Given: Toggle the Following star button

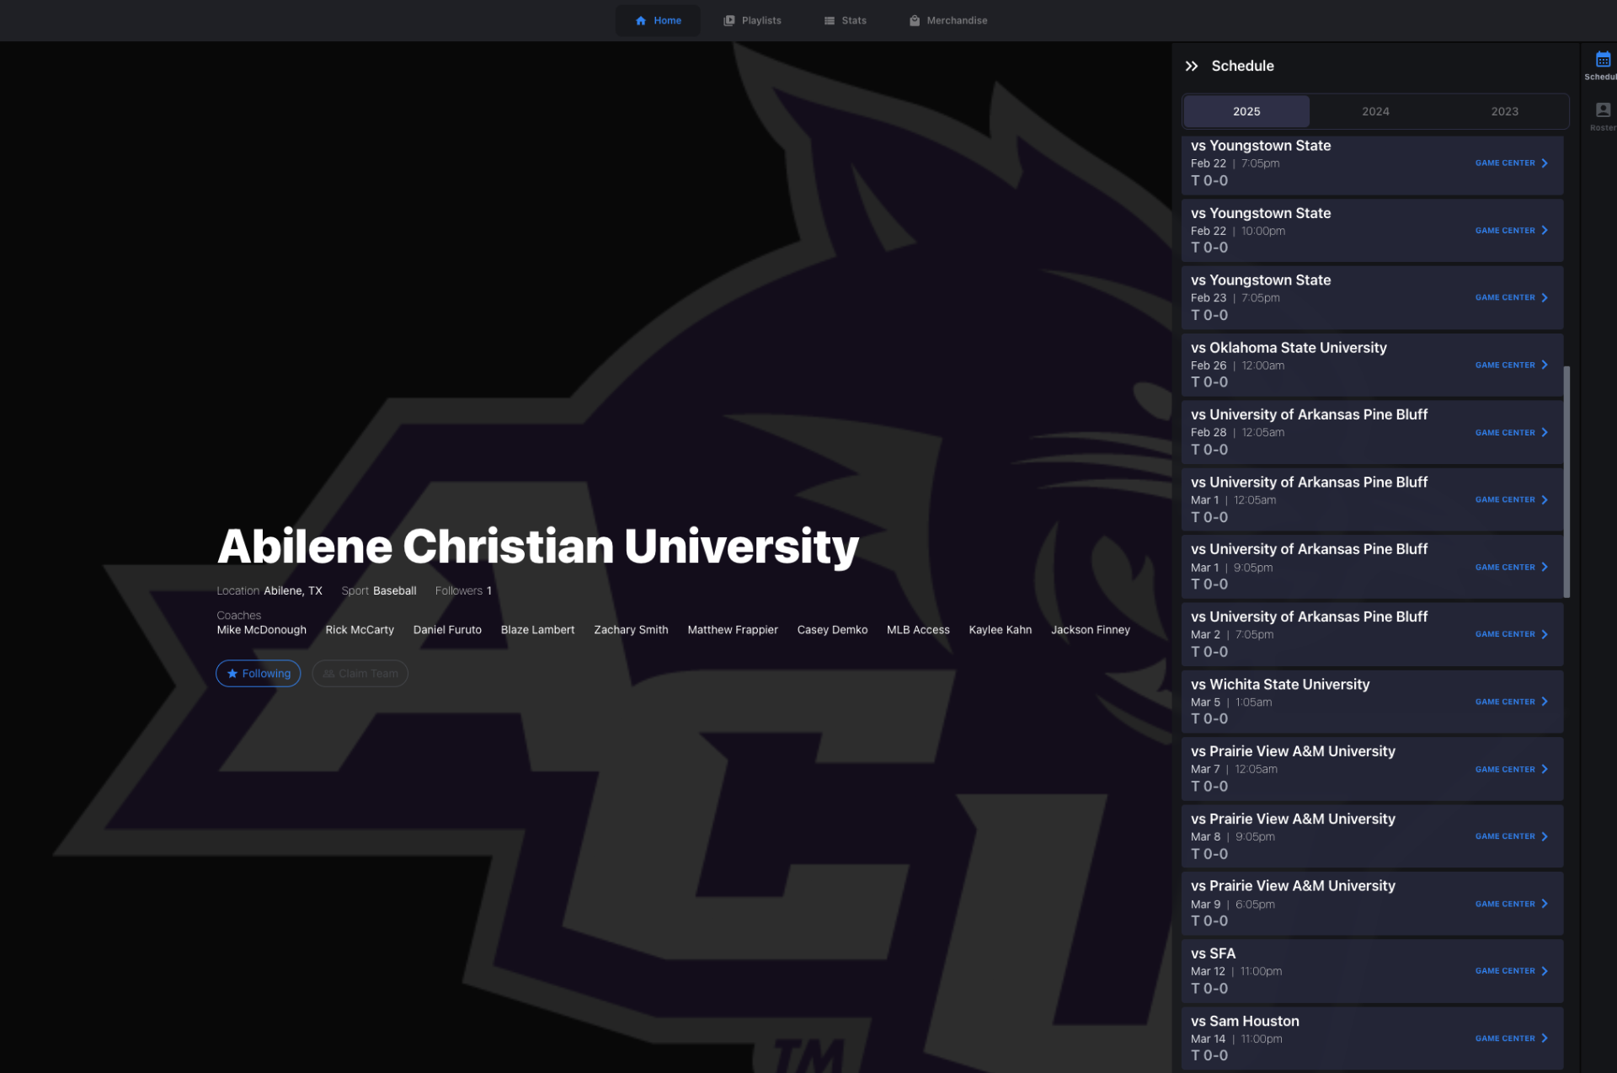Looking at the screenshot, I should [259, 674].
